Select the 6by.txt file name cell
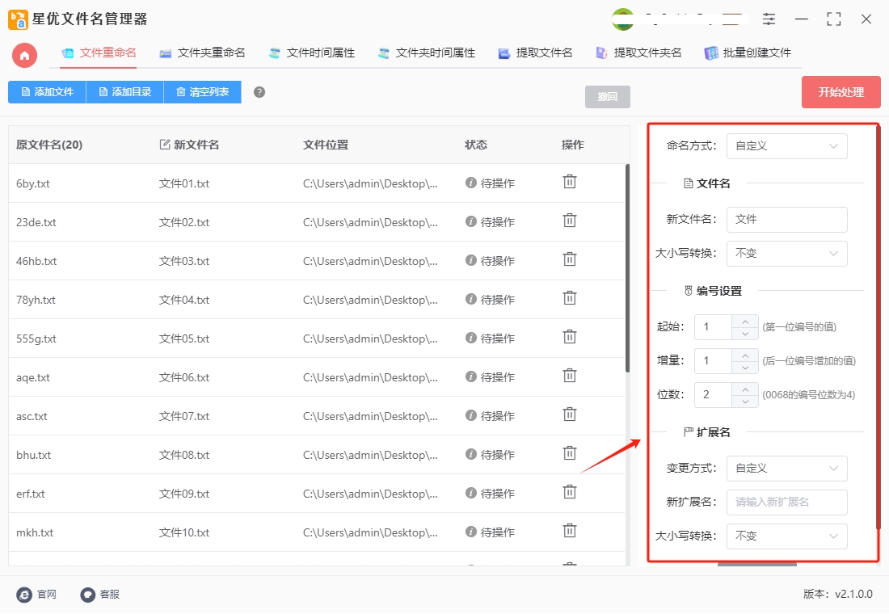Viewport: 889px width, 614px height. tap(33, 183)
